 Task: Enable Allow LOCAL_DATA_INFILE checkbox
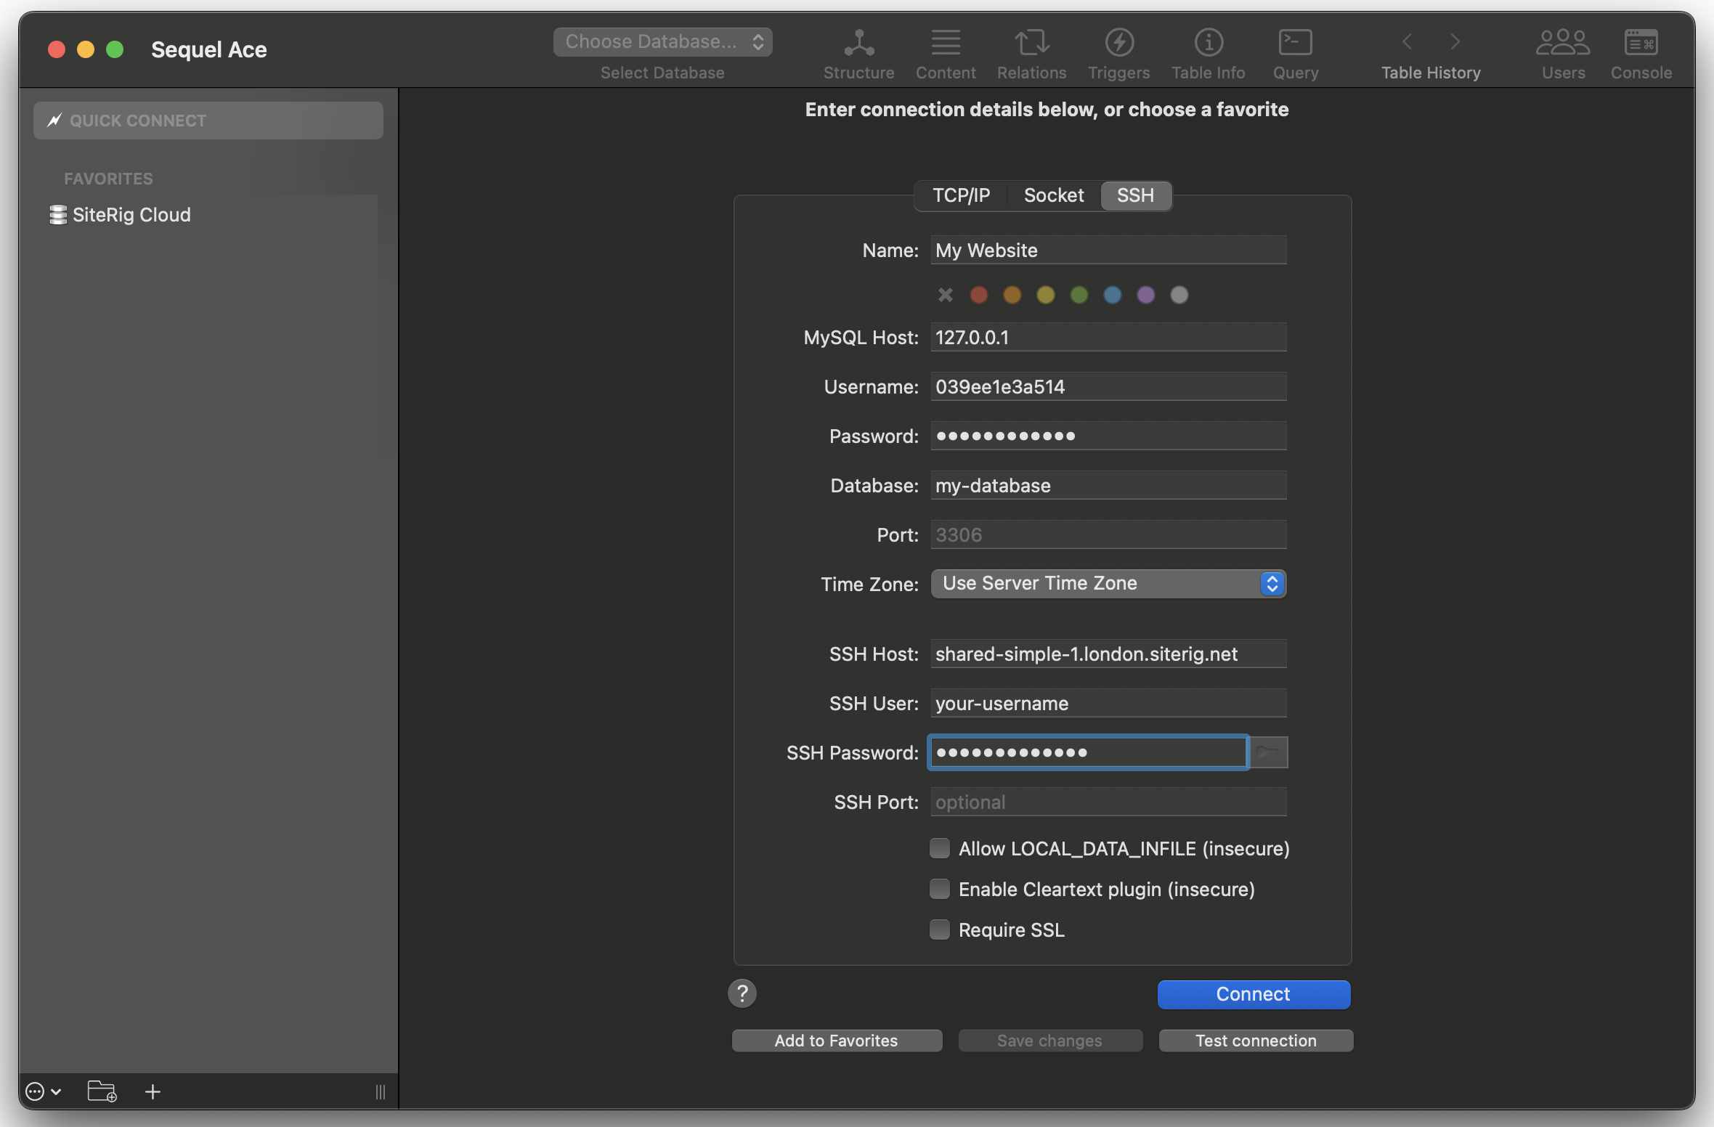coord(940,848)
